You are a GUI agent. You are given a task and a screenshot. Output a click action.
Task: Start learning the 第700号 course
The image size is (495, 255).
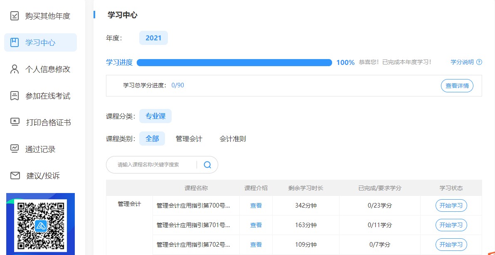[x=451, y=205]
